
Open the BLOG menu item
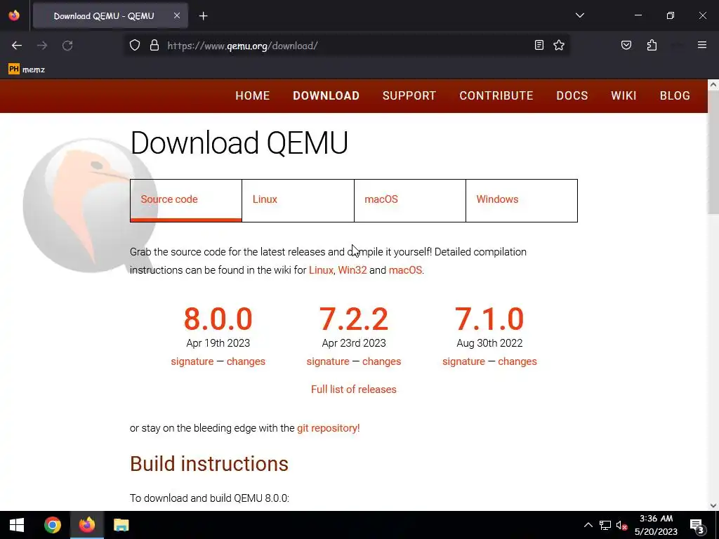pos(675,95)
